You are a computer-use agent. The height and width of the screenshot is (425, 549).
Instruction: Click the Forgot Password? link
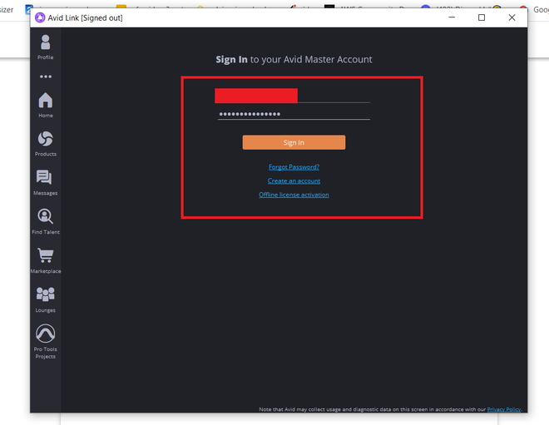(294, 167)
